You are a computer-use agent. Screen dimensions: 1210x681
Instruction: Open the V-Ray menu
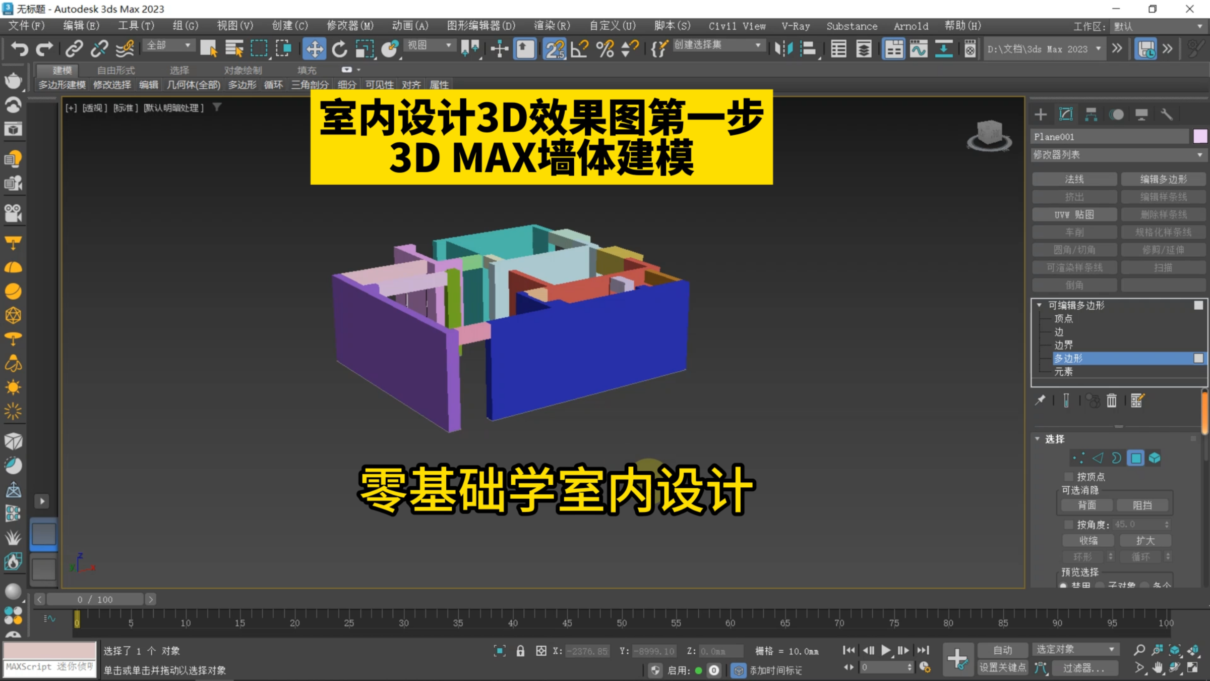pos(796,26)
